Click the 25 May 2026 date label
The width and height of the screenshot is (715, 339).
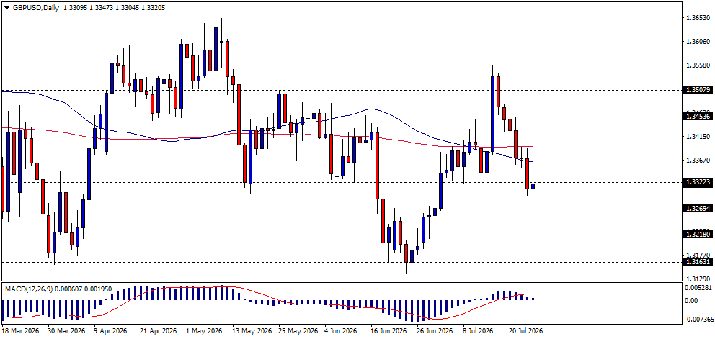pos(297,330)
